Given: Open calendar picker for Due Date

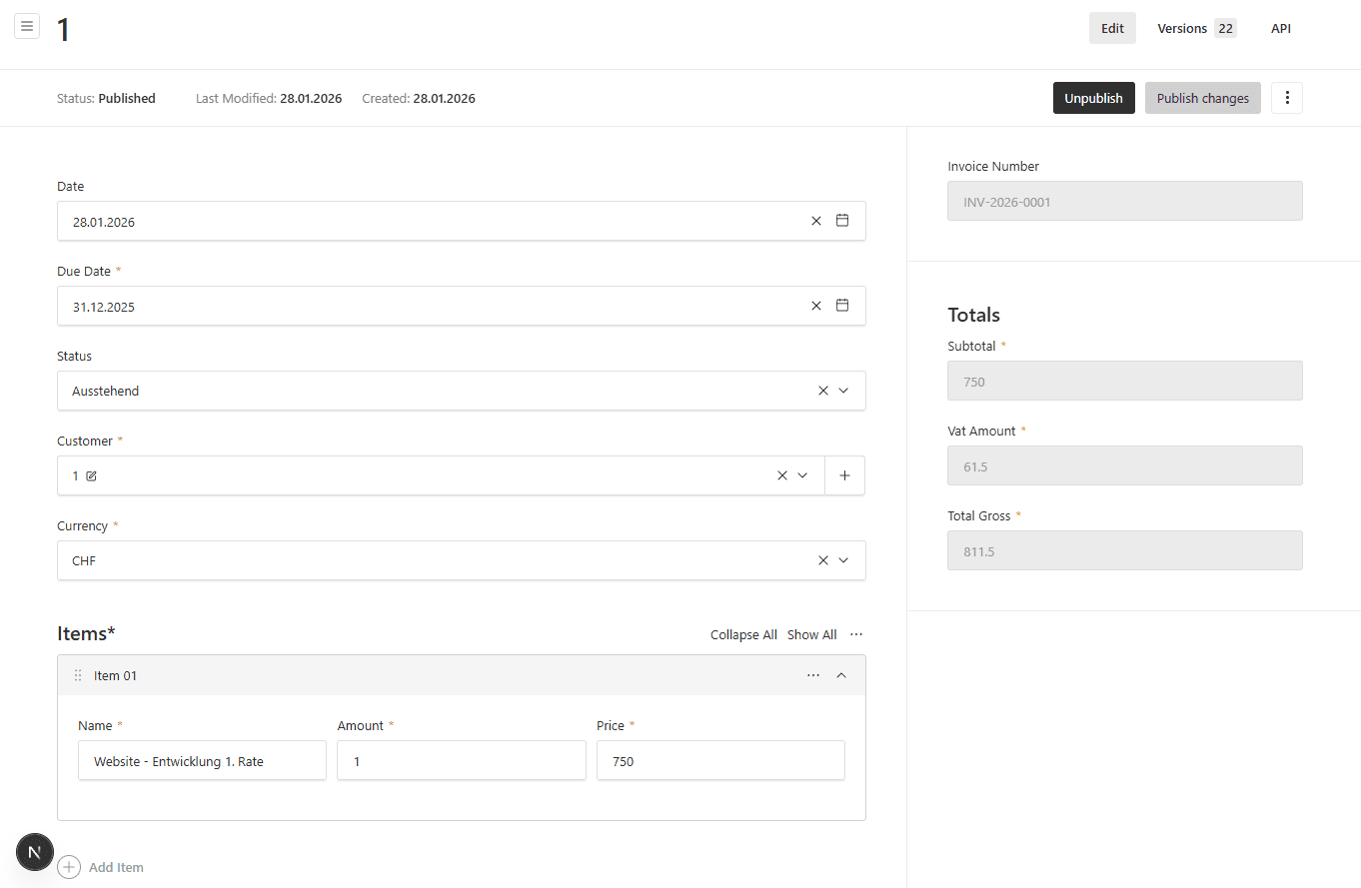Looking at the screenshot, I should click(842, 306).
